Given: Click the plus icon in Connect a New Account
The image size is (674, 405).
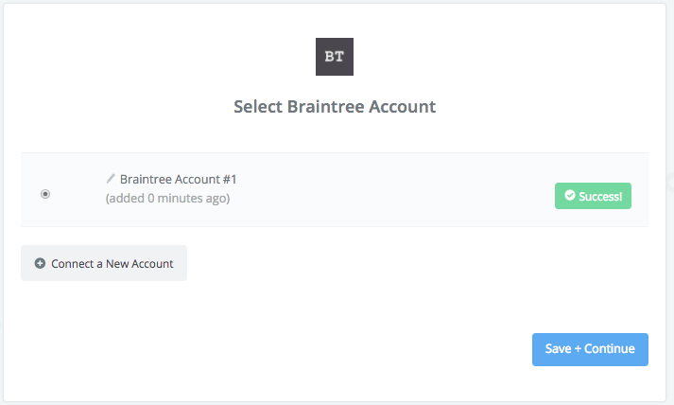Looking at the screenshot, I should (x=40, y=263).
